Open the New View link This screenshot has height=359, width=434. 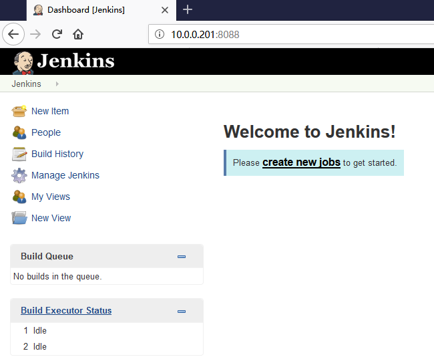coord(51,218)
